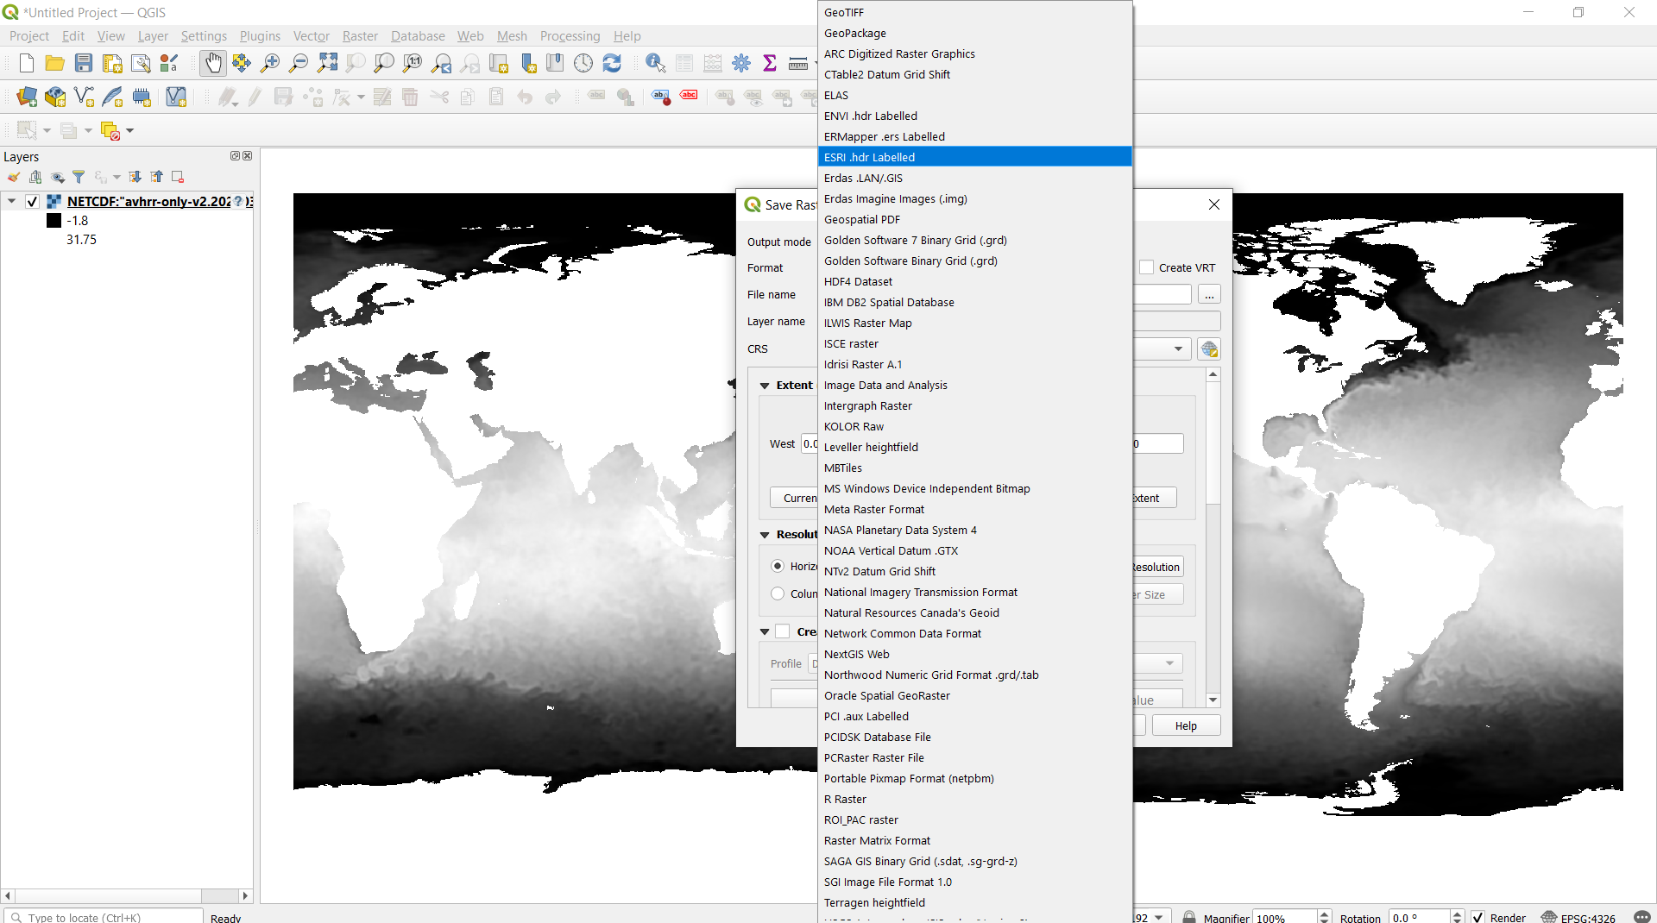Open Layer Styling Panel brush icon
1657x923 pixels.
14,177
